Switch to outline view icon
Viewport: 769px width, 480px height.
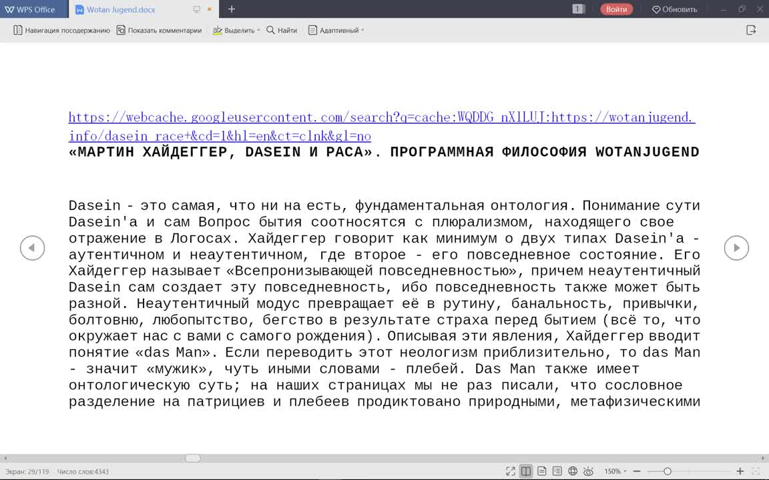click(x=557, y=471)
